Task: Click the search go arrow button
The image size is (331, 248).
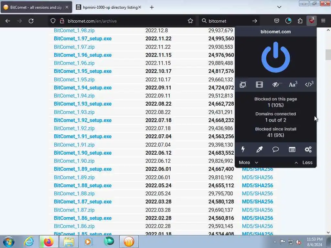Action: click(x=255, y=21)
